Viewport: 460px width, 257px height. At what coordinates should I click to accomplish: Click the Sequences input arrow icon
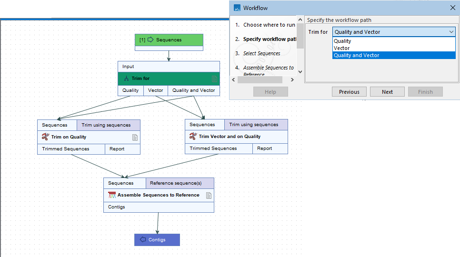click(150, 40)
